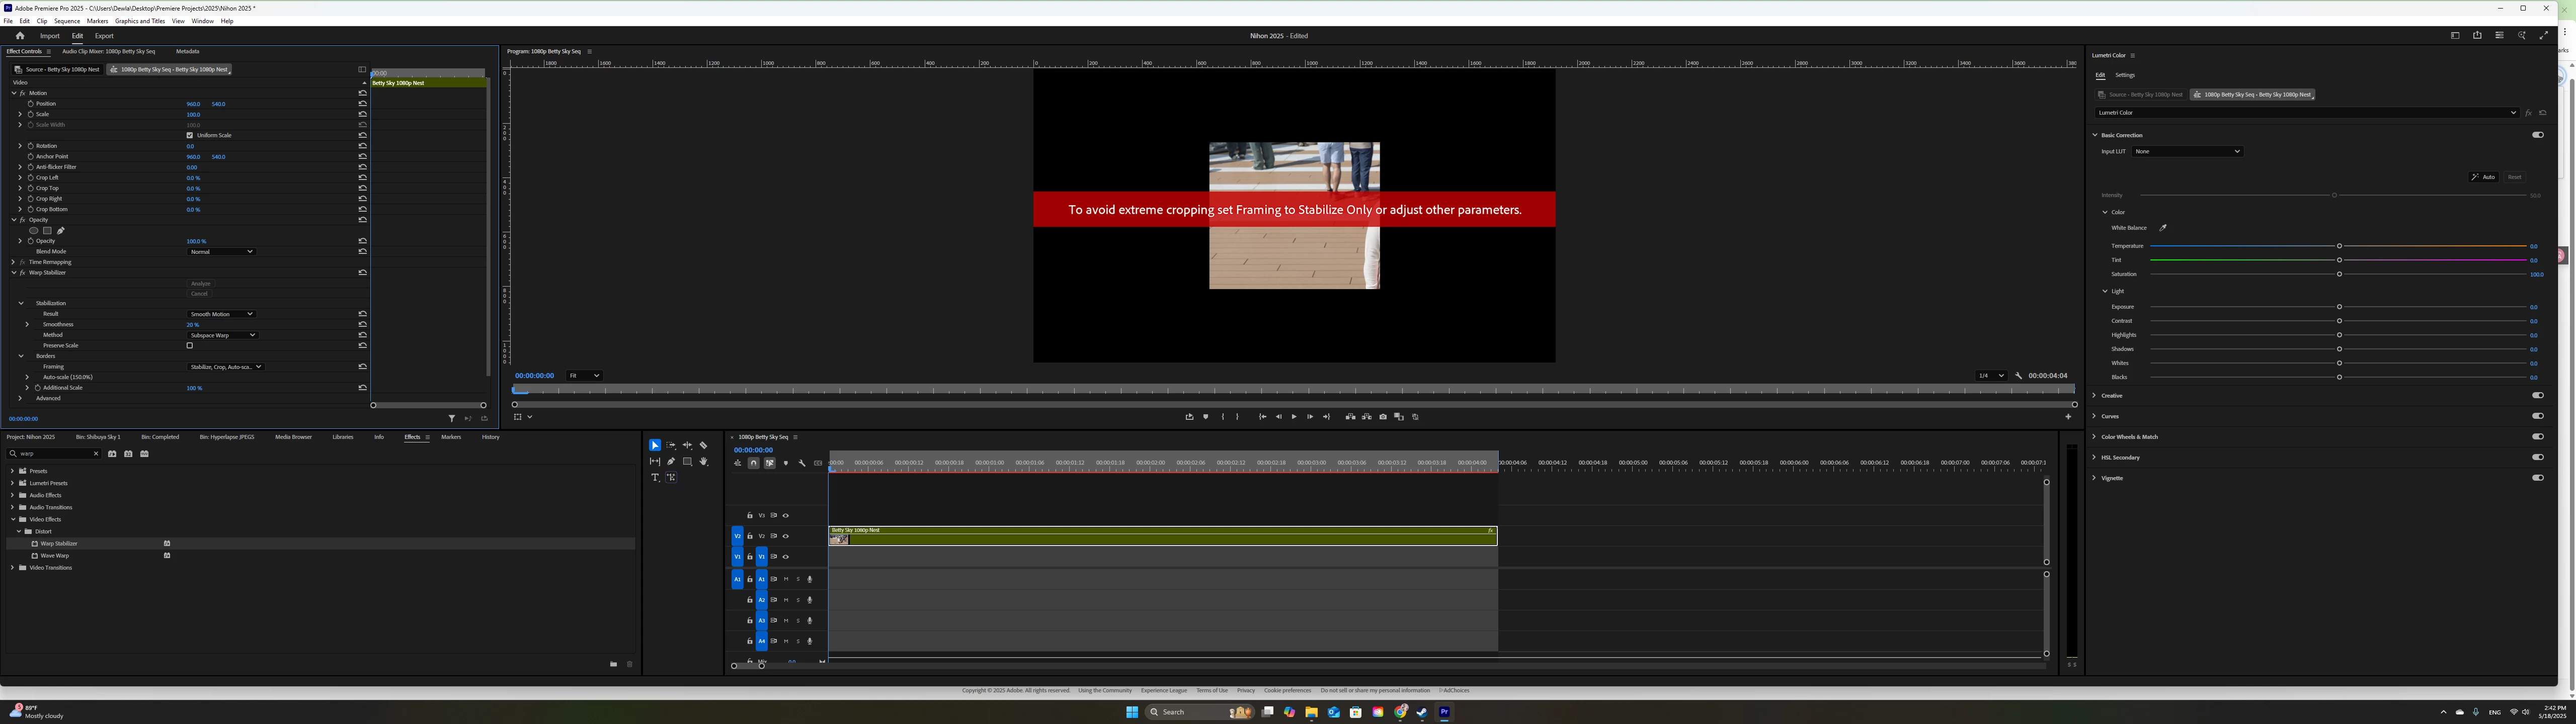Image resolution: width=2576 pixels, height=724 pixels.
Task: Select the Type tool
Action: (655, 477)
